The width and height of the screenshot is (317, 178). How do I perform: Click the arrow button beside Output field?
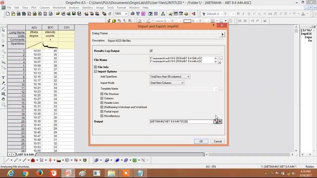point(220,122)
